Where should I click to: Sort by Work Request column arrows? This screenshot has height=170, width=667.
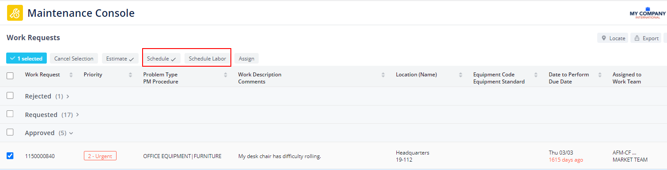tap(71, 75)
